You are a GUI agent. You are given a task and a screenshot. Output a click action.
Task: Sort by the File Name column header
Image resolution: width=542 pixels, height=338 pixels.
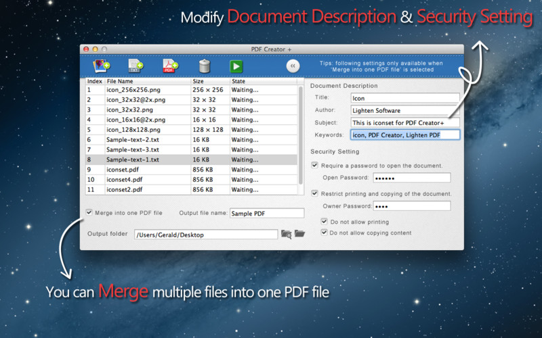tap(148, 81)
